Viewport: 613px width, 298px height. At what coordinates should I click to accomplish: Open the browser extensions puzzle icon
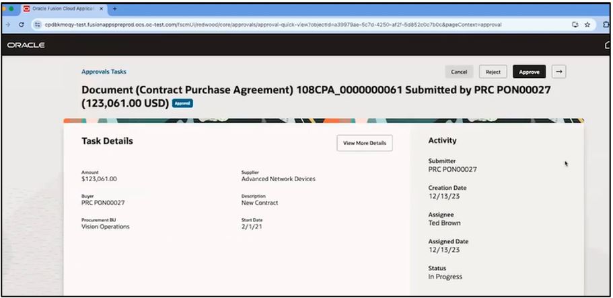(607, 25)
